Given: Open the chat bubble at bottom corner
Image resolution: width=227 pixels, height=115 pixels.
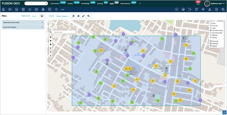Looking at the screenshot, I should tap(224, 112).
